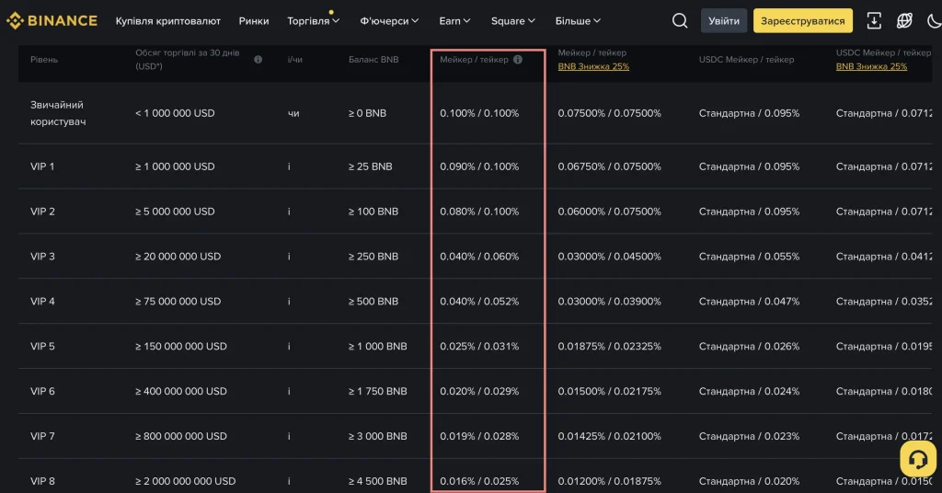The image size is (942, 493).
Task: Select the Звичайний користувач level row label
Action: 58,113
